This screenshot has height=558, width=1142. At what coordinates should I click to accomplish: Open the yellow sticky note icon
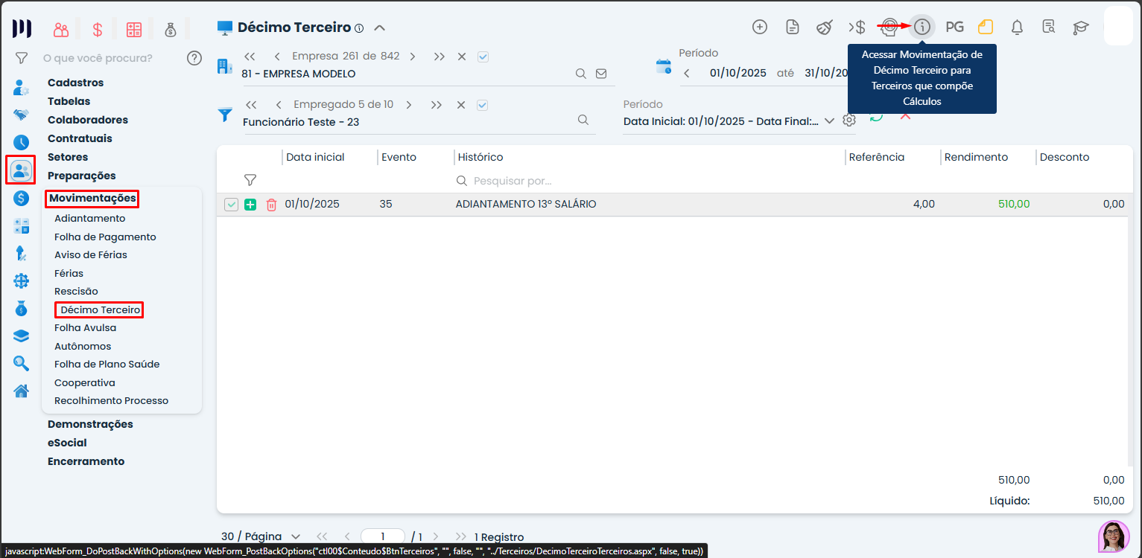click(986, 28)
